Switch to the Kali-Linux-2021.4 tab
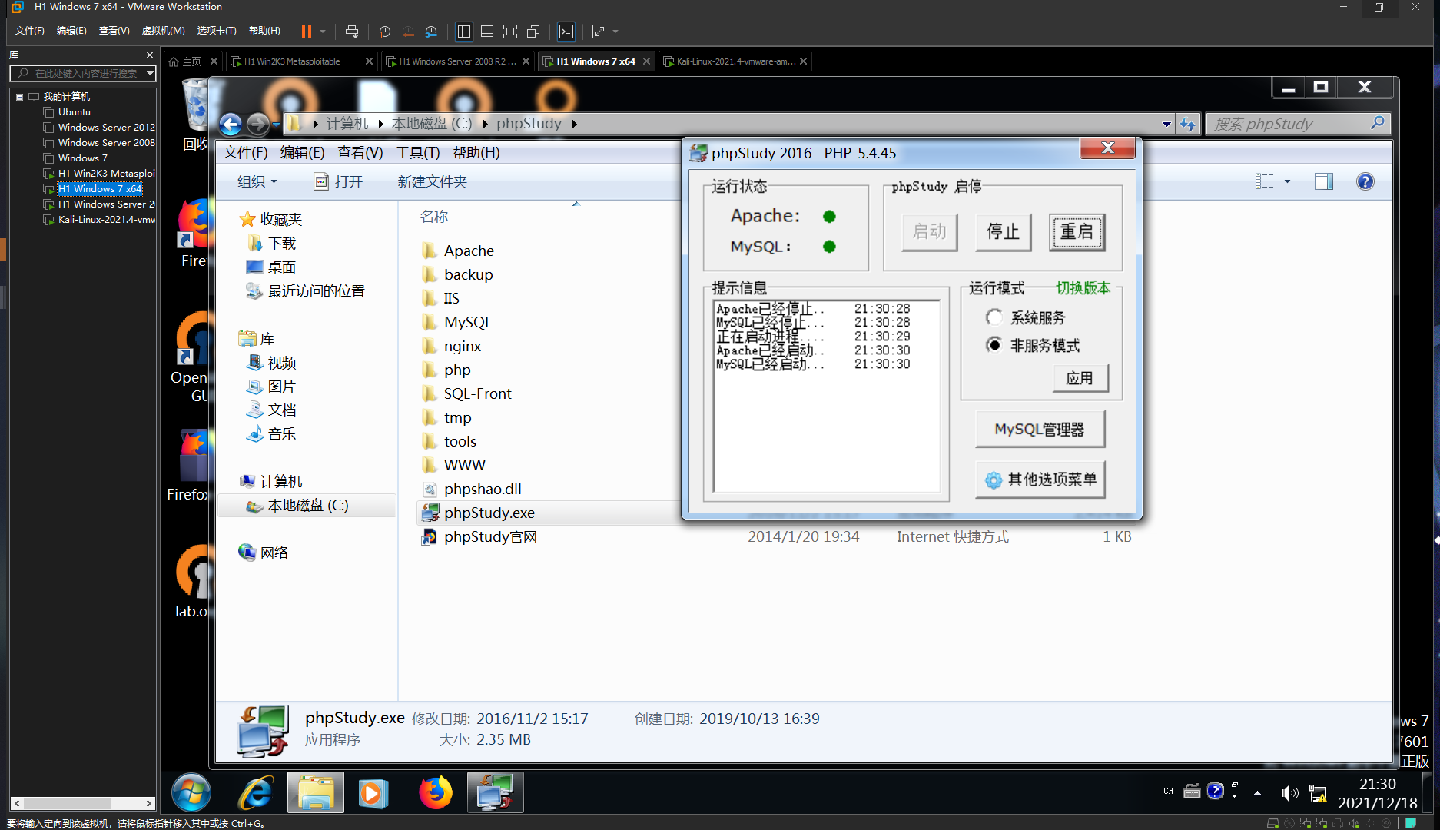 click(x=735, y=61)
